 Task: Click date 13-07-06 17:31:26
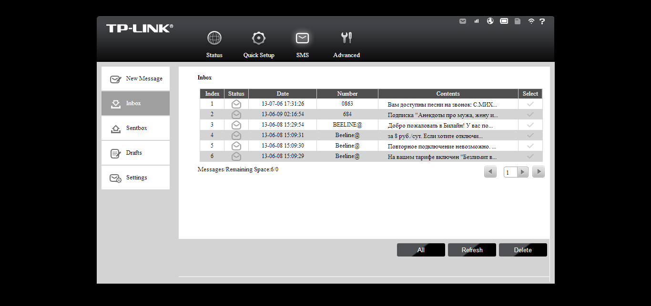click(x=283, y=104)
